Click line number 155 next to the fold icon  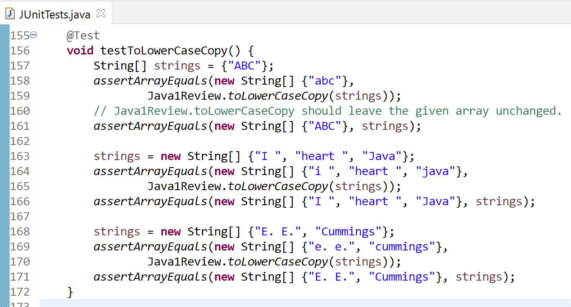point(19,35)
